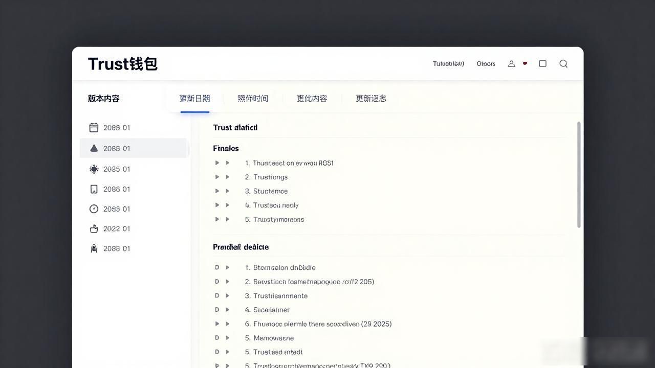This screenshot has height=368, width=655.
Task: Expand first triangle in the RGS1 row
Action: pyautogui.click(x=217, y=163)
